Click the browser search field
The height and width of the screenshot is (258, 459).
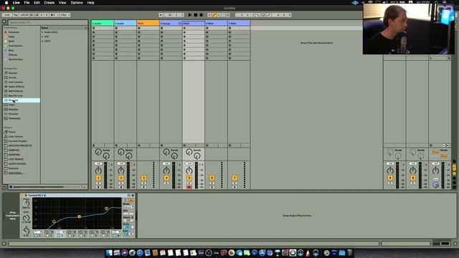tap(48, 22)
